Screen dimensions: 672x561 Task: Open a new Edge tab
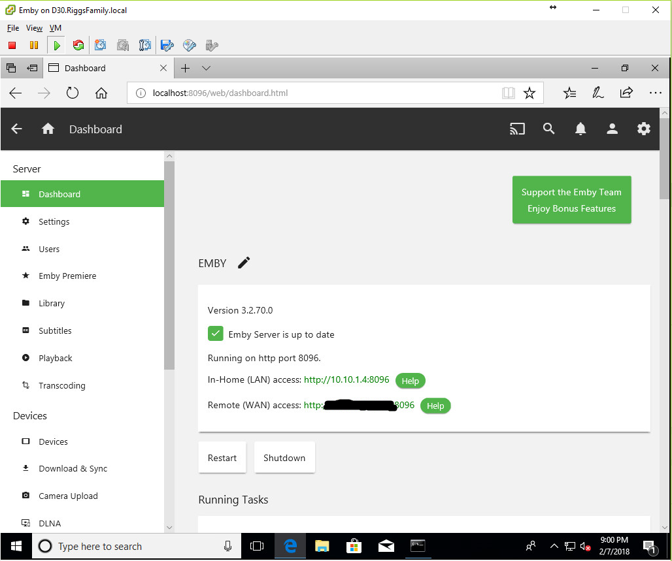185,68
